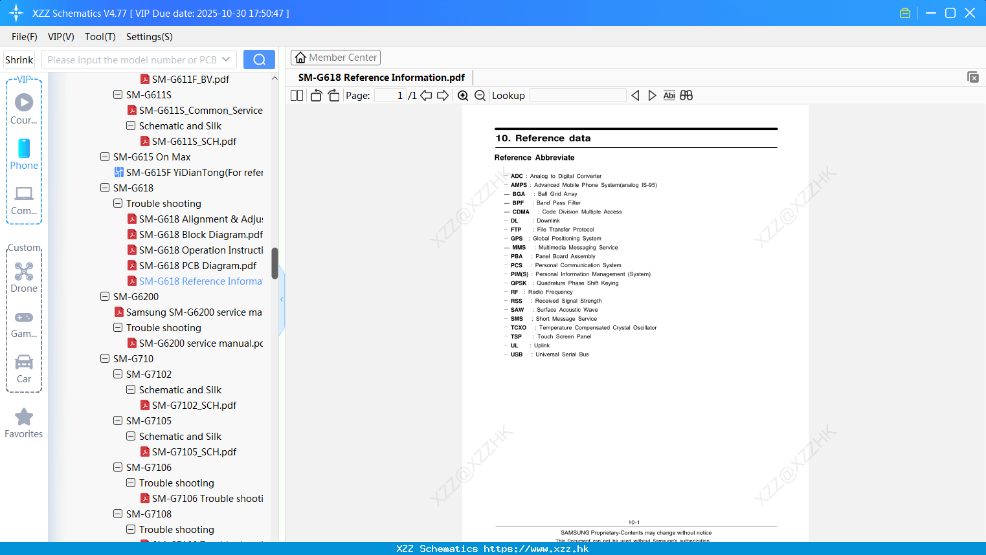
Task: Open SM-G7106 Trouble shooting file
Action: tap(202, 498)
